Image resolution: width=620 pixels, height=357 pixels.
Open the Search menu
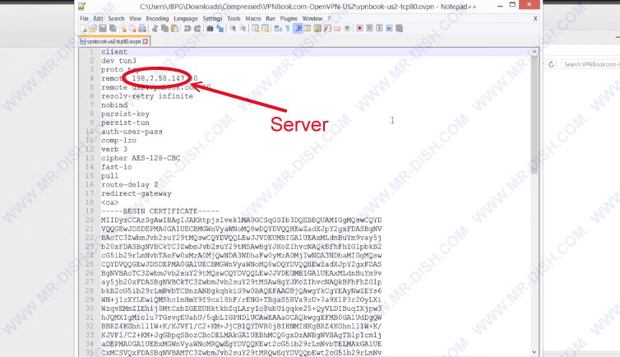[x=116, y=19]
